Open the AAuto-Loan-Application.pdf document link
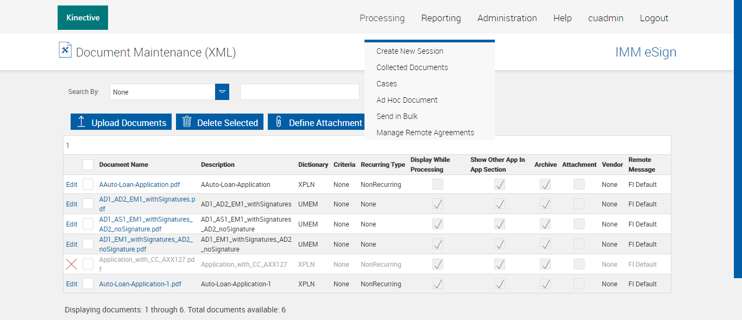The width and height of the screenshot is (742, 320). pyautogui.click(x=139, y=185)
